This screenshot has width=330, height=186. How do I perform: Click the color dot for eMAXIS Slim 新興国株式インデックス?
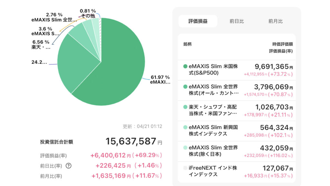click(185, 128)
